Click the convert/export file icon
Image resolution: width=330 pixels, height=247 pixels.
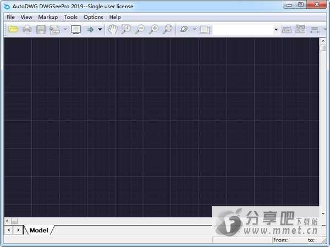point(54,30)
